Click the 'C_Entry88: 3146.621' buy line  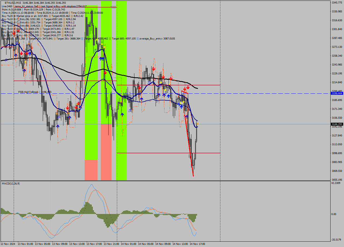(39, 26)
